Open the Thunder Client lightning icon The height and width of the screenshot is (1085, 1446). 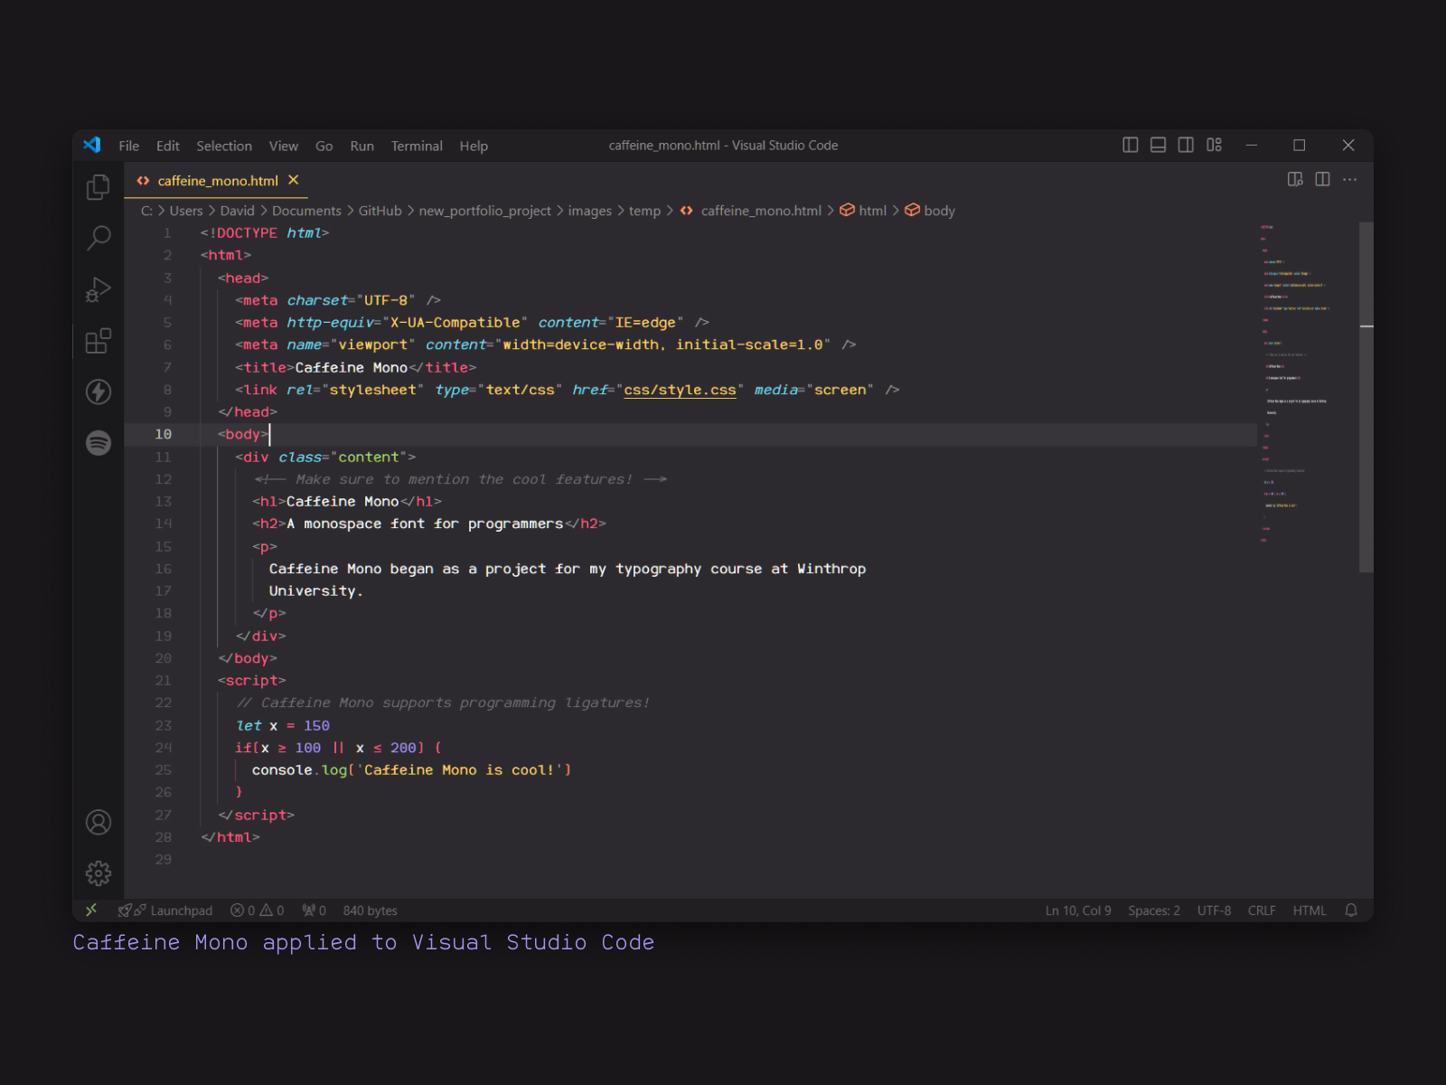point(98,392)
